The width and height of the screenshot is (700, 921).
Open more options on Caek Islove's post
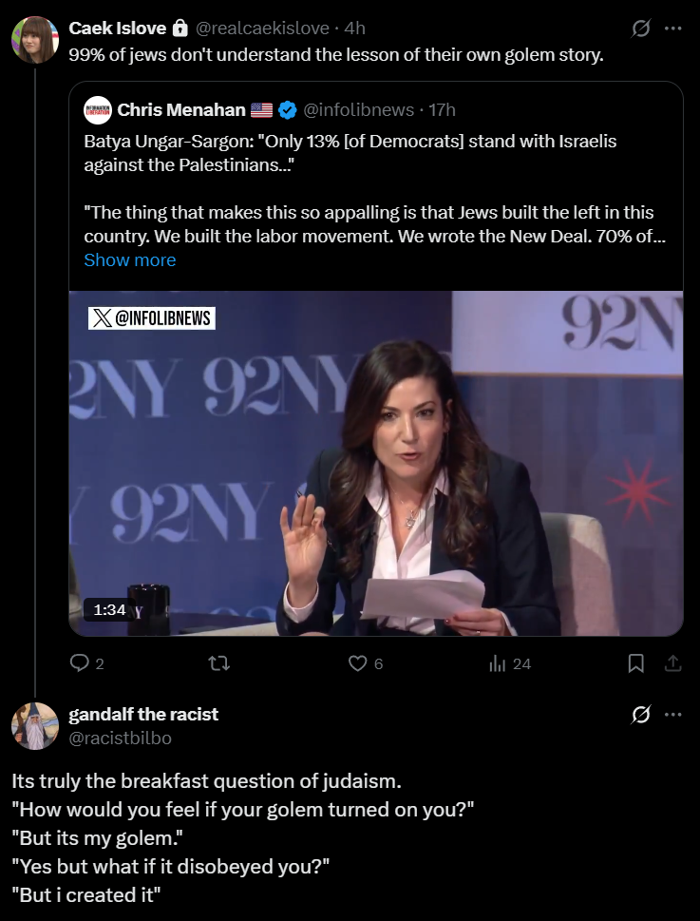(673, 29)
